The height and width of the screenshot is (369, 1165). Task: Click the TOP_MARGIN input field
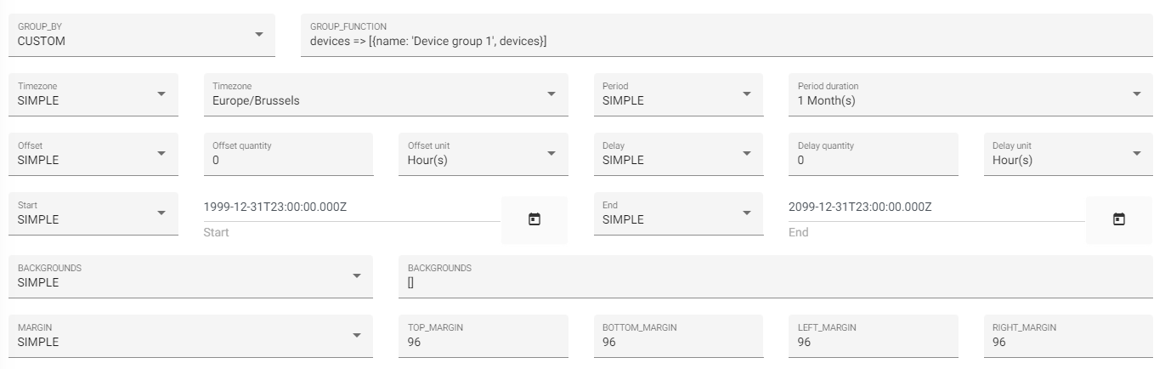tap(483, 342)
